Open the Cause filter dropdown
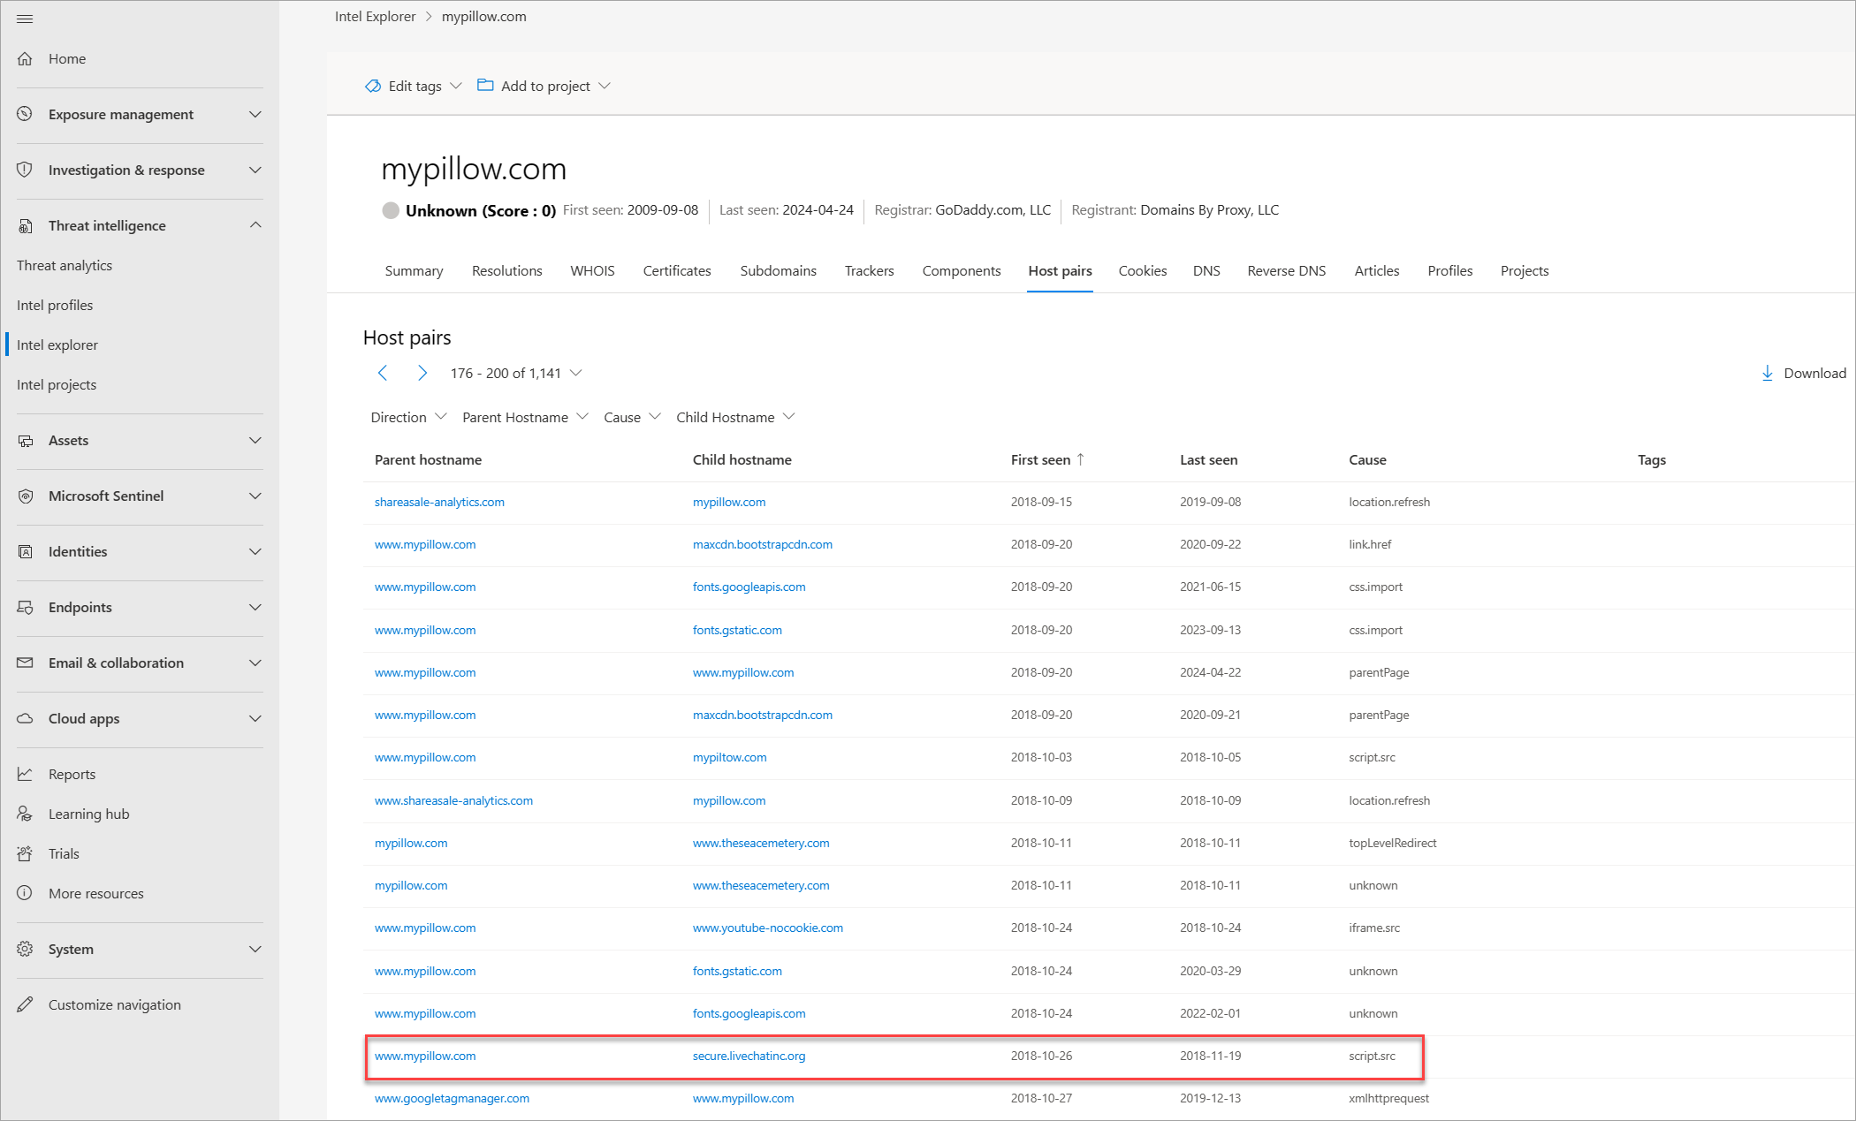Screen dimensions: 1856x1121 coord(632,417)
